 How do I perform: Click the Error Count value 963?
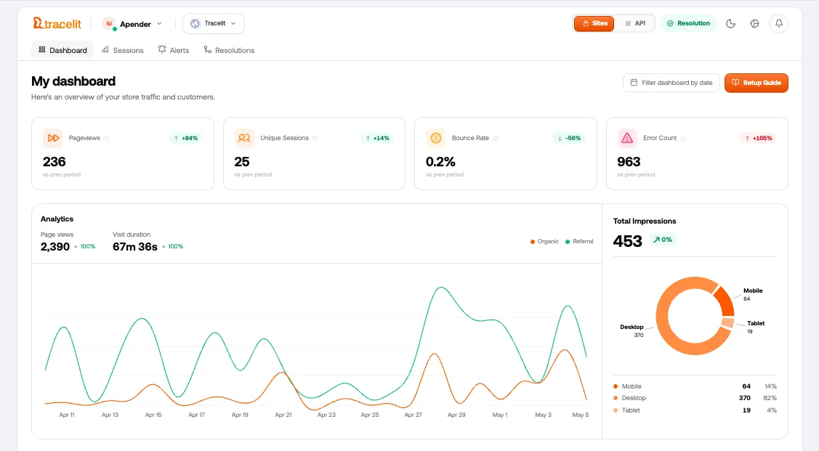[x=629, y=162]
